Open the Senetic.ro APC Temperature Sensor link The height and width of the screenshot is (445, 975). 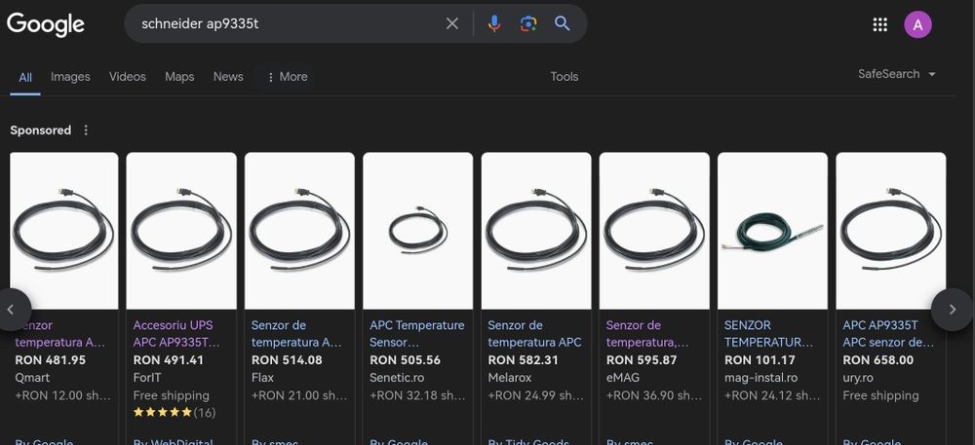click(x=416, y=334)
